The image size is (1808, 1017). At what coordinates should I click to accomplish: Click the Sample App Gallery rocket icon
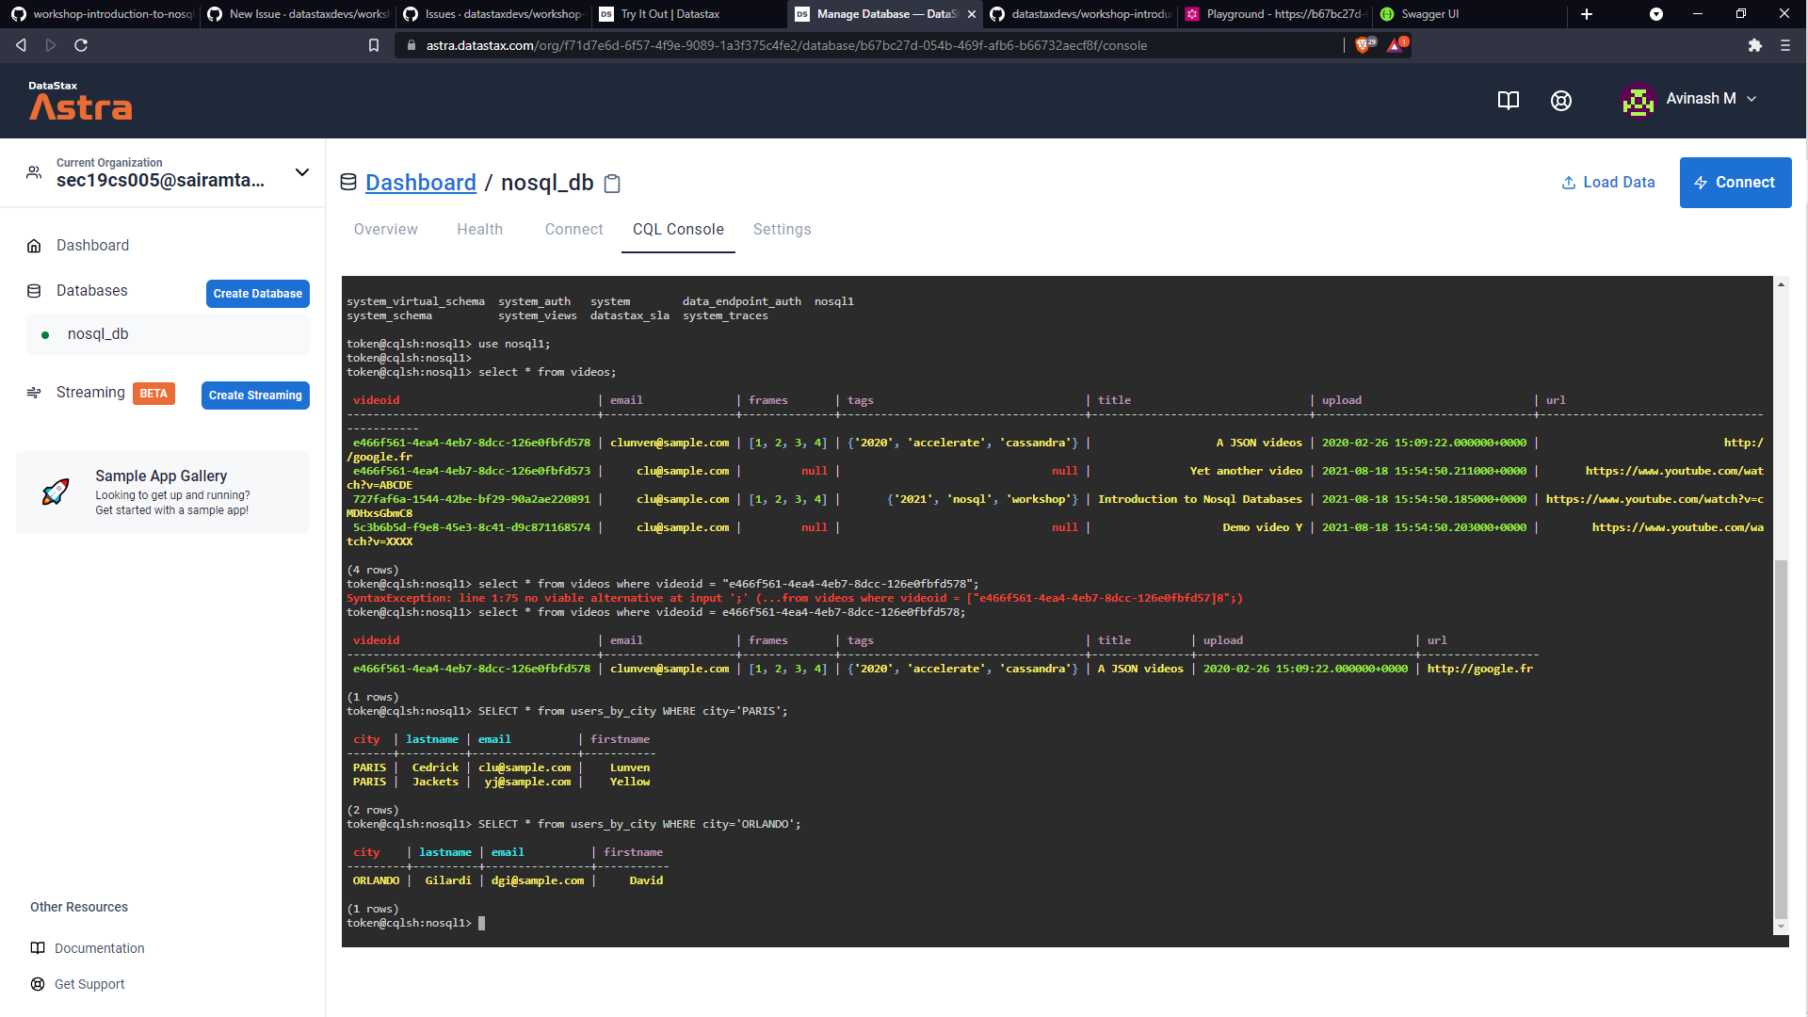[x=56, y=492]
